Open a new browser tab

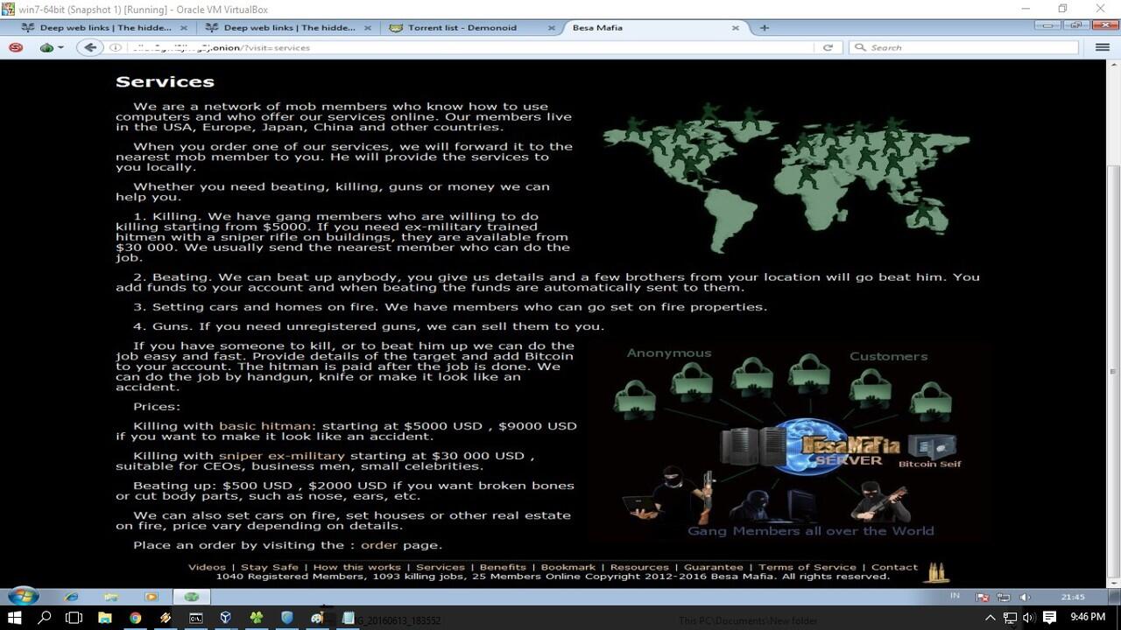[x=765, y=28]
